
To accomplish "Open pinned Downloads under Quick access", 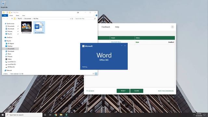I will [11, 29].
